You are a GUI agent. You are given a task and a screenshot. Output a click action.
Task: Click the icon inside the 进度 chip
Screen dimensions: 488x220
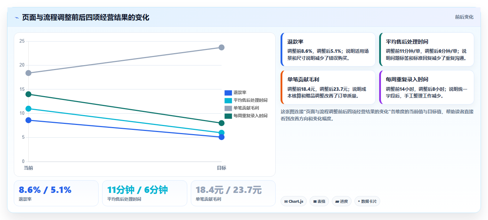(337, 202)
